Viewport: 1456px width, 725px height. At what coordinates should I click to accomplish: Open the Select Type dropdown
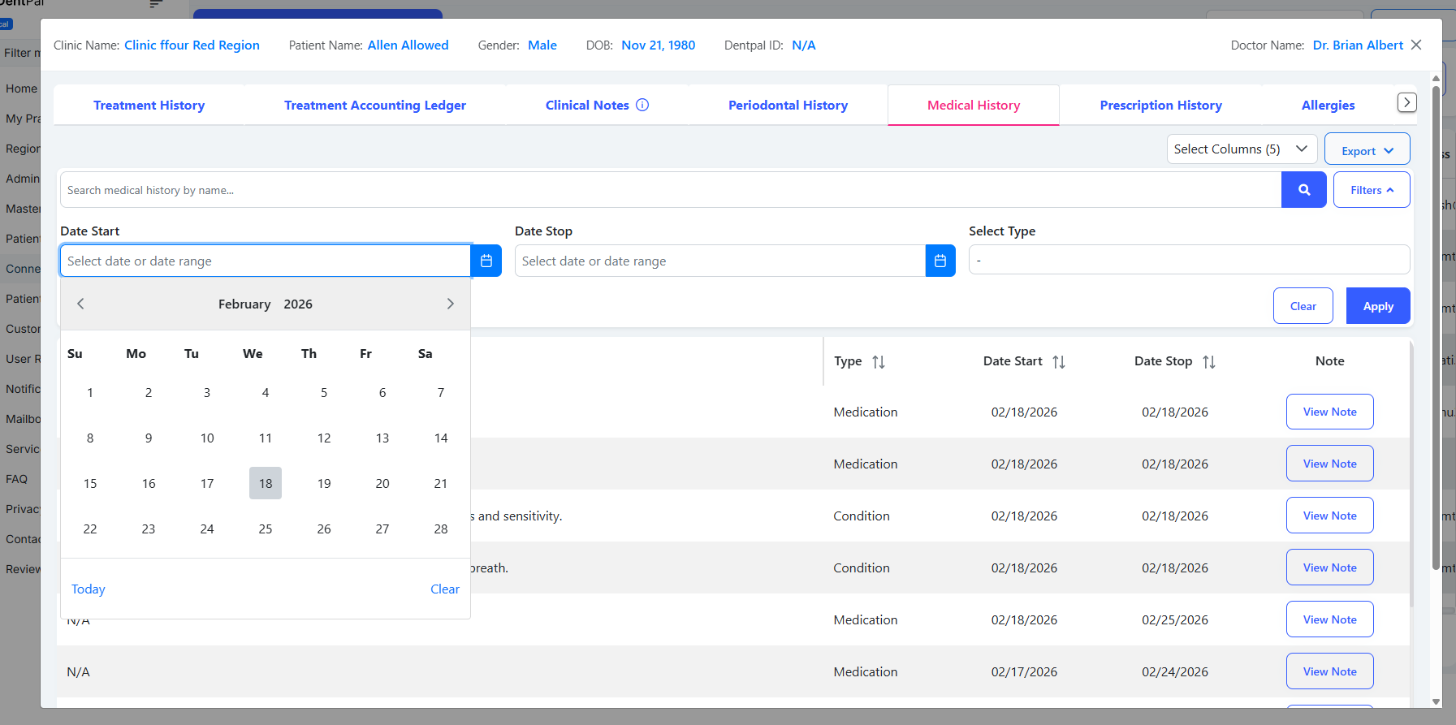point(1189,261)
